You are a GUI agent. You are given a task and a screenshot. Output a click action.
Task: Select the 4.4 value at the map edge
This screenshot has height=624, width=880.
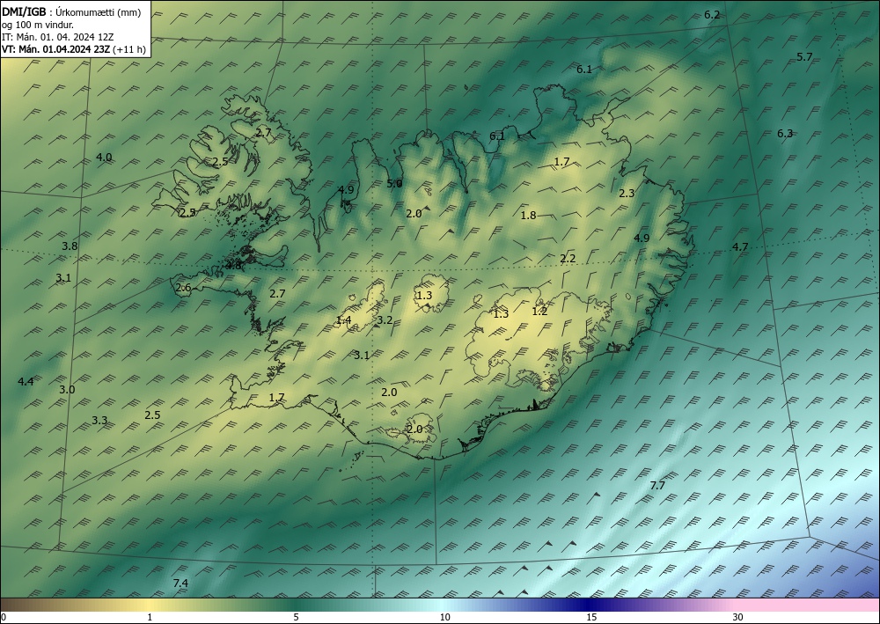[x=26, y=382]
